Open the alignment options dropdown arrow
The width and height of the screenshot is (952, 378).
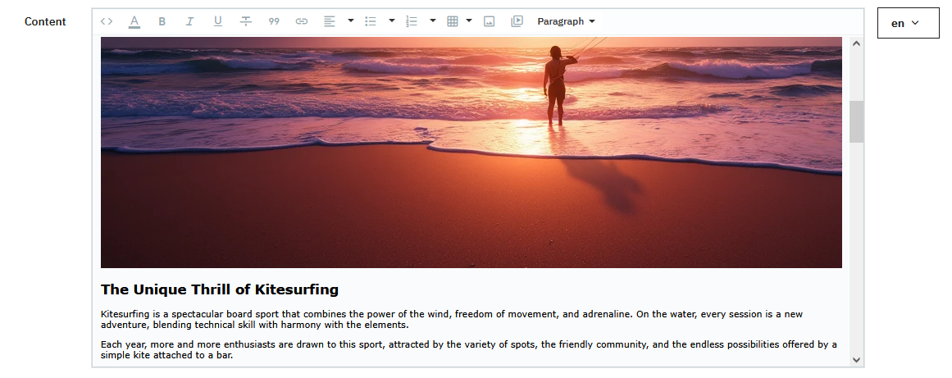click(350, 21)
